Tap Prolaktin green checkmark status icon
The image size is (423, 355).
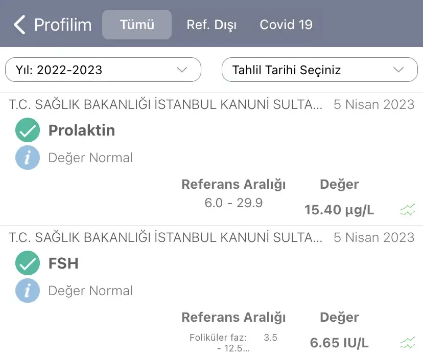click(x=28, y=130)
